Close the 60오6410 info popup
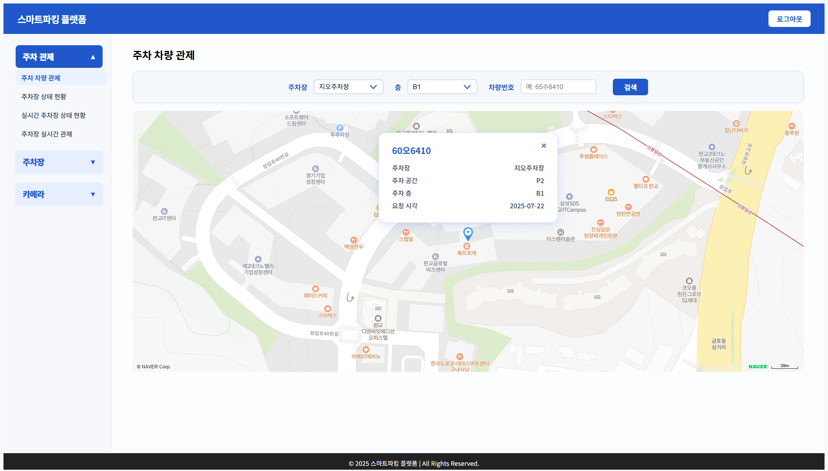The width and height of the screenshot is (828, 471). [x=544, y=146]
